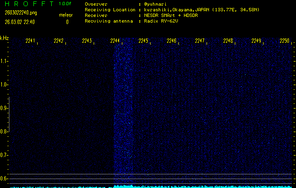The width and height of the screenshot is (296, 188).
Task: Select the 0.7 frequency axis label
Action: click(4, 155)
